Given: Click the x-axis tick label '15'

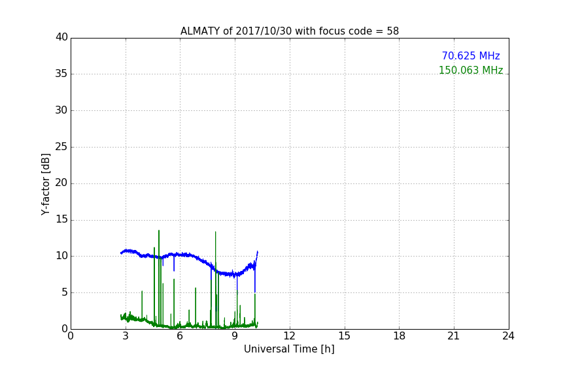Looking at the screenshot, I should [x=345, y=336].
